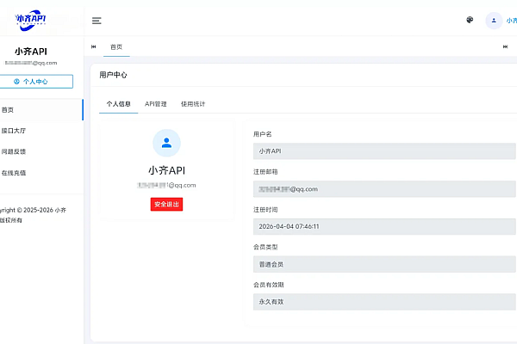Click the username link beside top-right avatar
The image size is (517, 344).
511,21
